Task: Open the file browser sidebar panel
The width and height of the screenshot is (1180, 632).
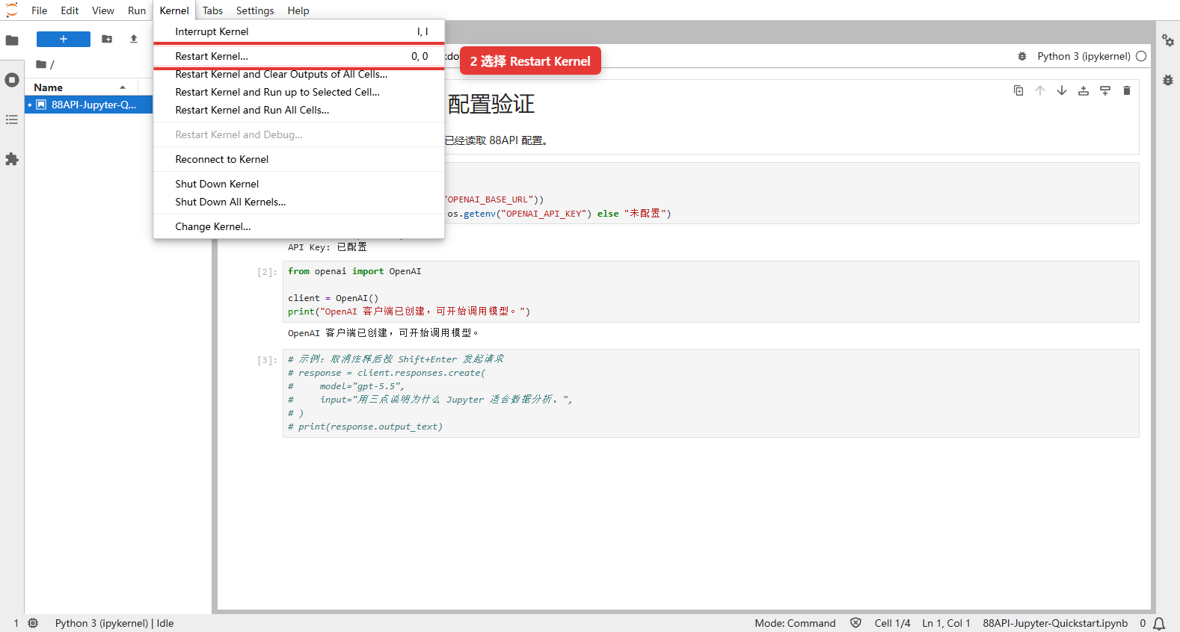Action: tap(12, 40)
